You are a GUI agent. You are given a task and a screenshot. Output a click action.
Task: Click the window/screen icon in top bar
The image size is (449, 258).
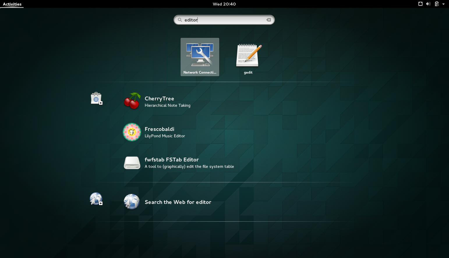420,4
